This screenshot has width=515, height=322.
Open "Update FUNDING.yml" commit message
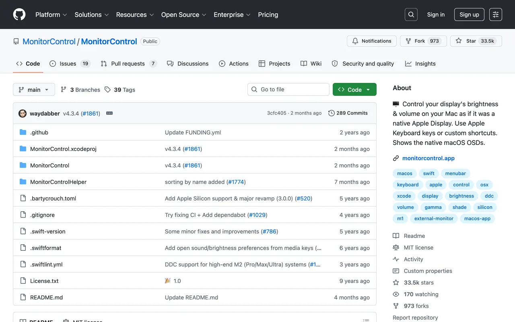(193, 132)
